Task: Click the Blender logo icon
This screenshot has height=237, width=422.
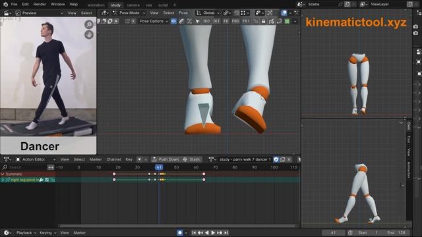Action: [5, 5]
